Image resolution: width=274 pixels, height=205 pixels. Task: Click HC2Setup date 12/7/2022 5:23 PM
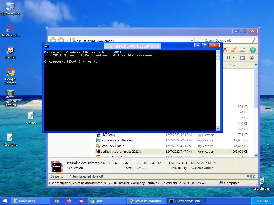(178, 135)
